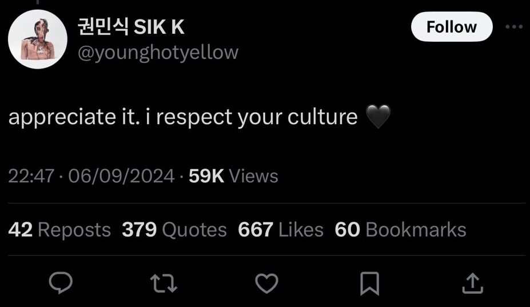Viewport: 530px width, 307px height.
Task: Repost the tweet using the arrows icon
Action: [164, 283]
